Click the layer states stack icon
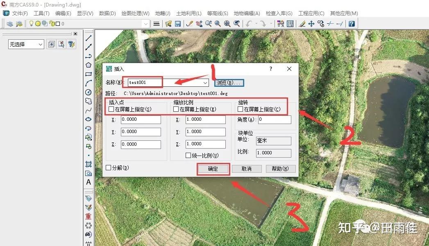The width and height of the screenshot is (429, 246). coord(19,24)
